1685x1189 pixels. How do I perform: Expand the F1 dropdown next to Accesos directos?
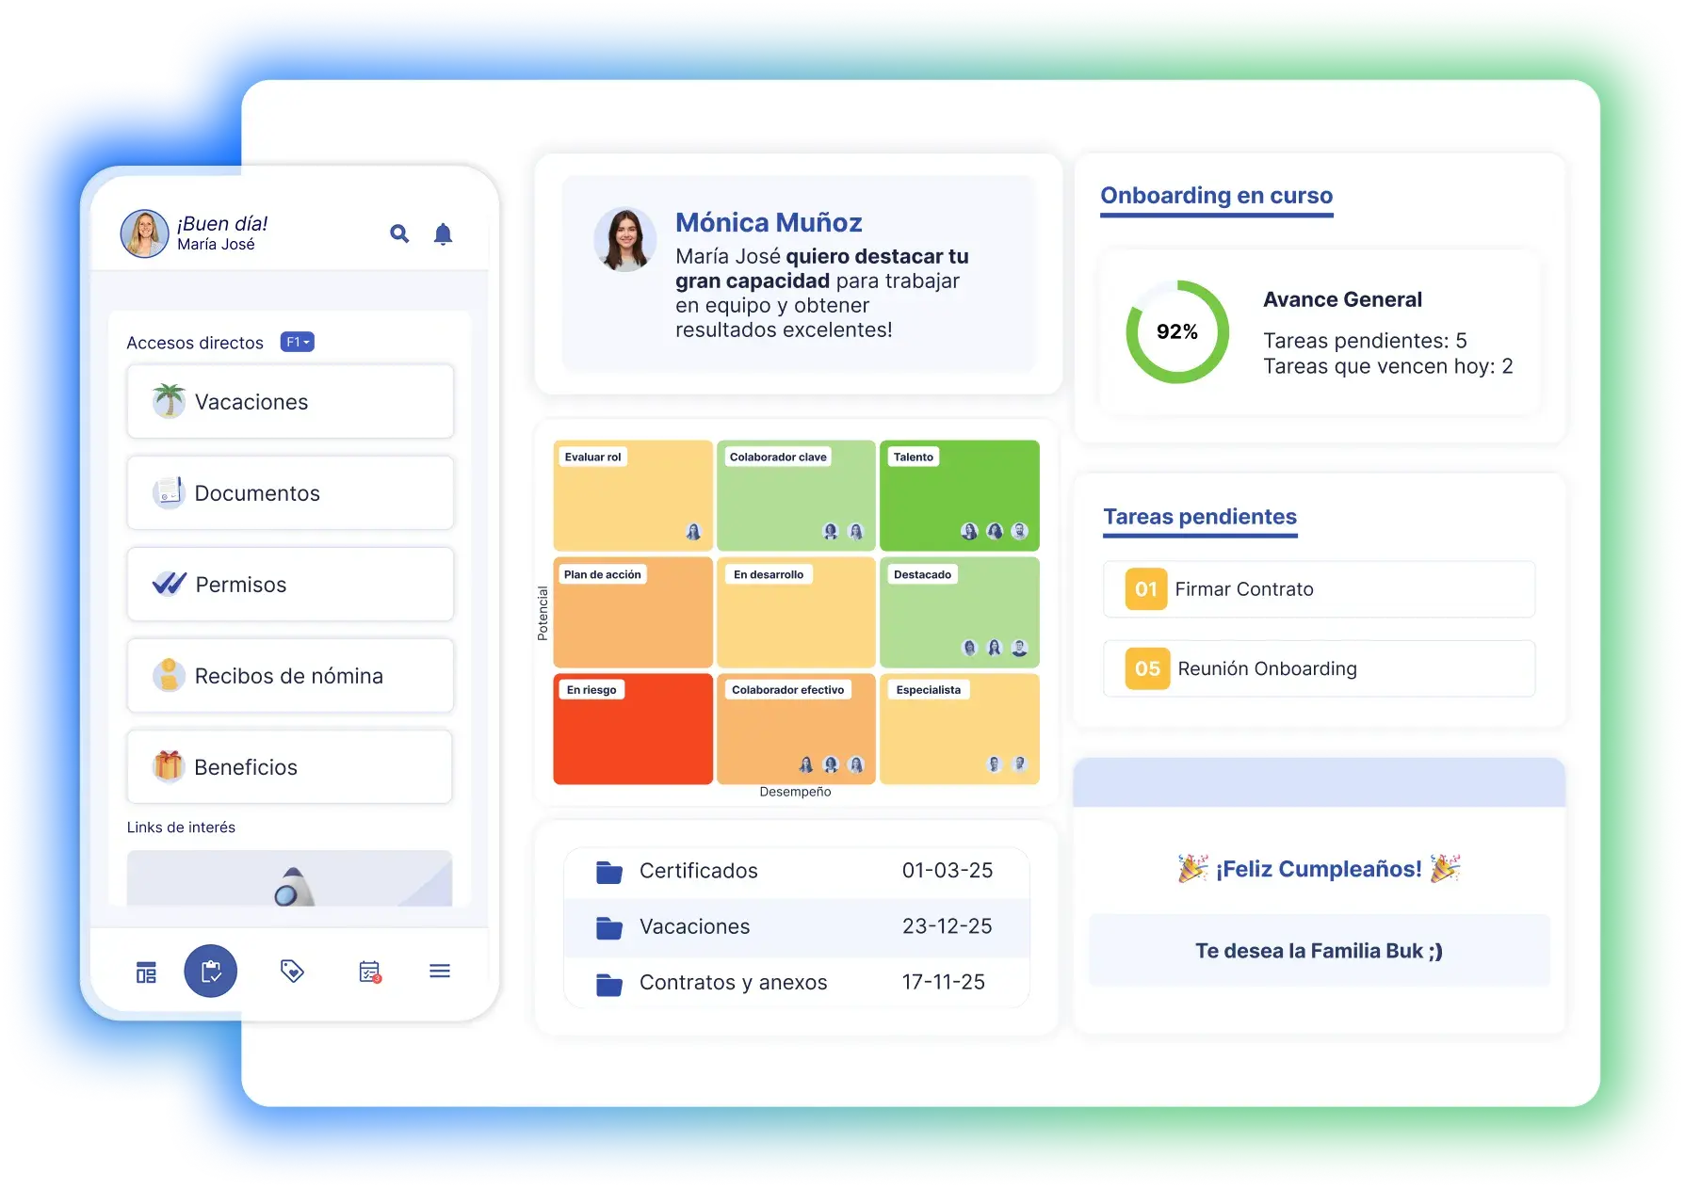coord(297,342)
